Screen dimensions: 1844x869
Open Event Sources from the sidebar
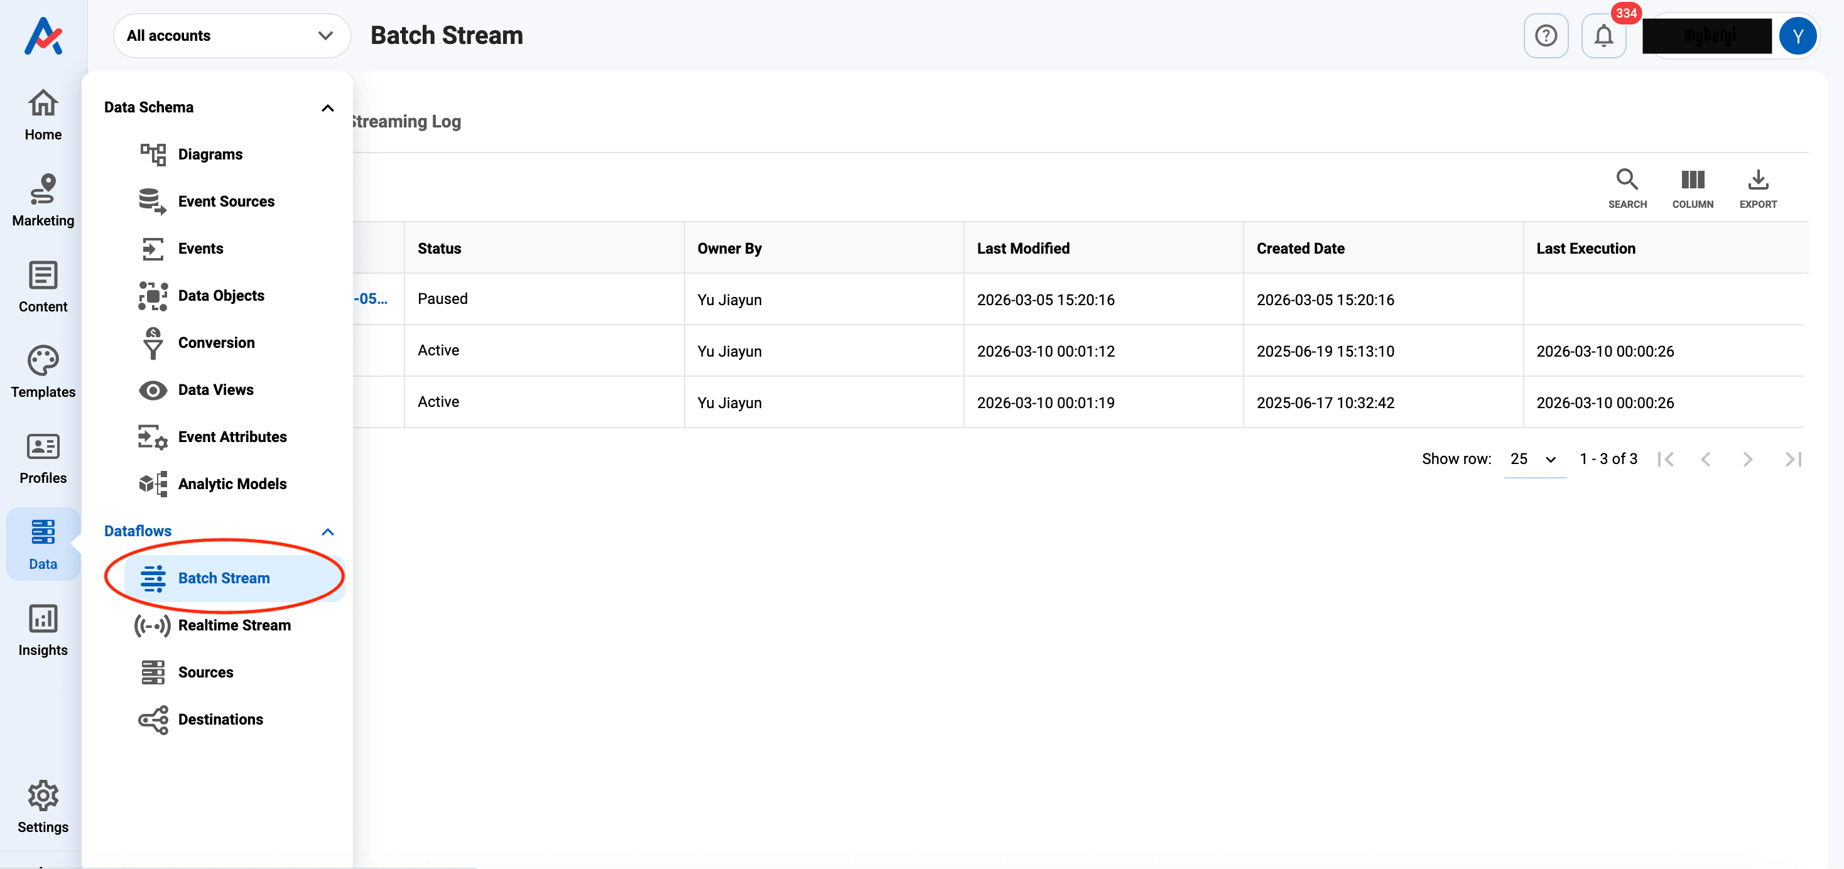coord(226,201)
